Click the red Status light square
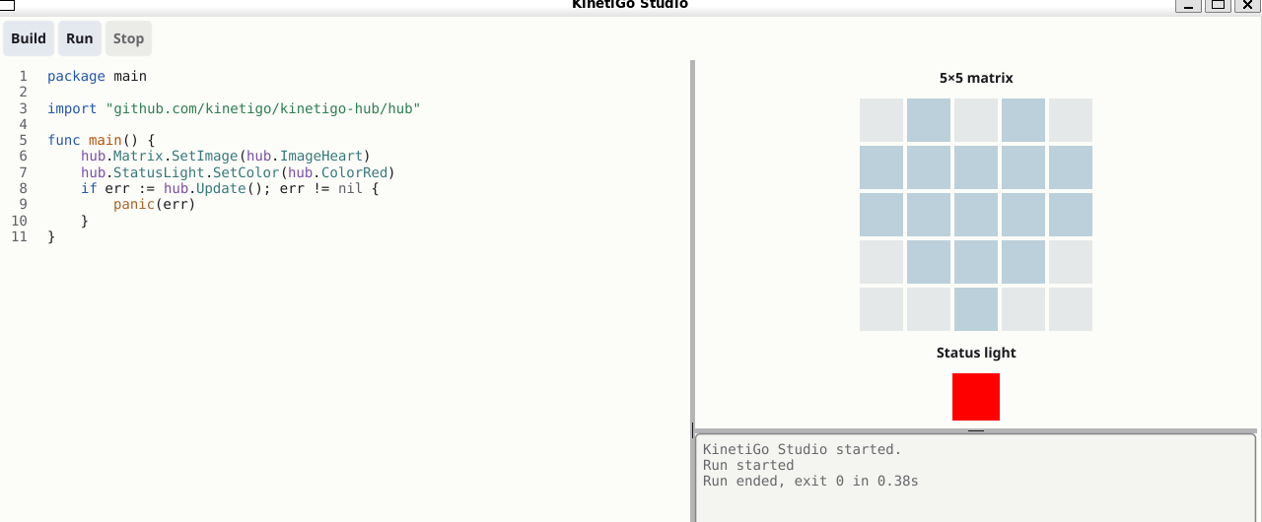Screen dimensions: 1262x522 coord(976,397)
